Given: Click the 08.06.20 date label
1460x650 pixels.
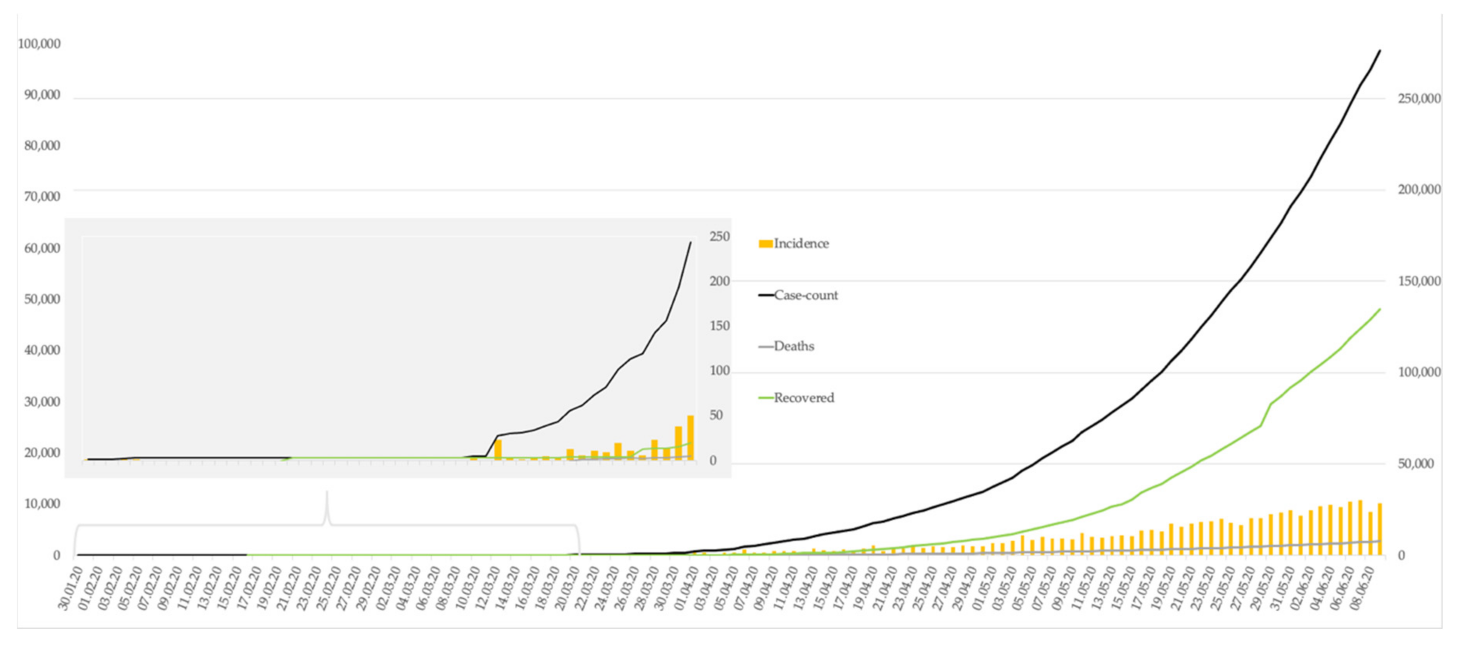Looking at the screenshot, I should pyautogui.click(x=1362, y=588).
